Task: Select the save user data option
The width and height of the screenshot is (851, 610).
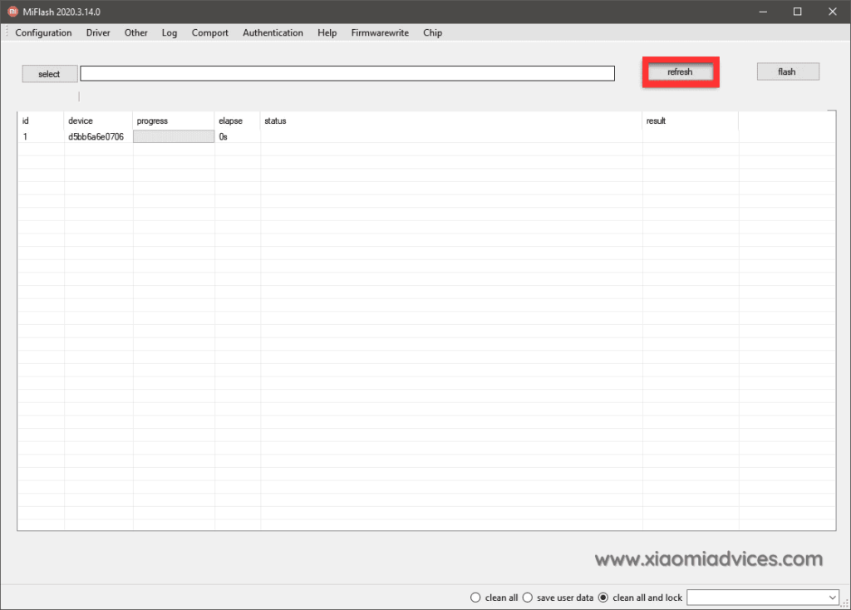Action: pos(558,598)
